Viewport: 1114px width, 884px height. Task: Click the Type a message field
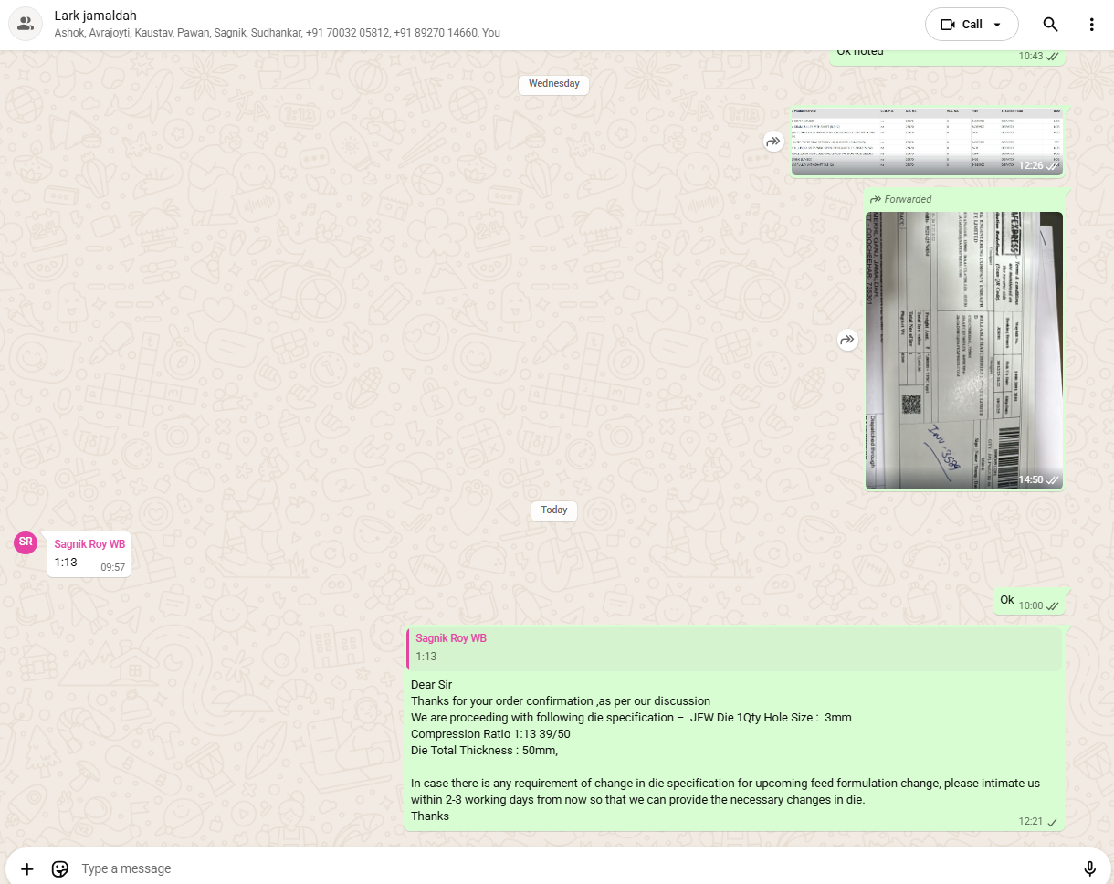click(x=566, y=868)
